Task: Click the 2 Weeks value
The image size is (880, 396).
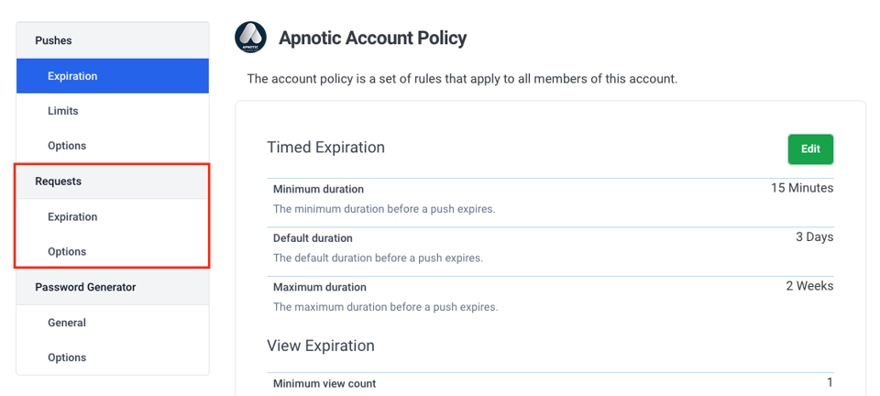Action: [809, 286]
